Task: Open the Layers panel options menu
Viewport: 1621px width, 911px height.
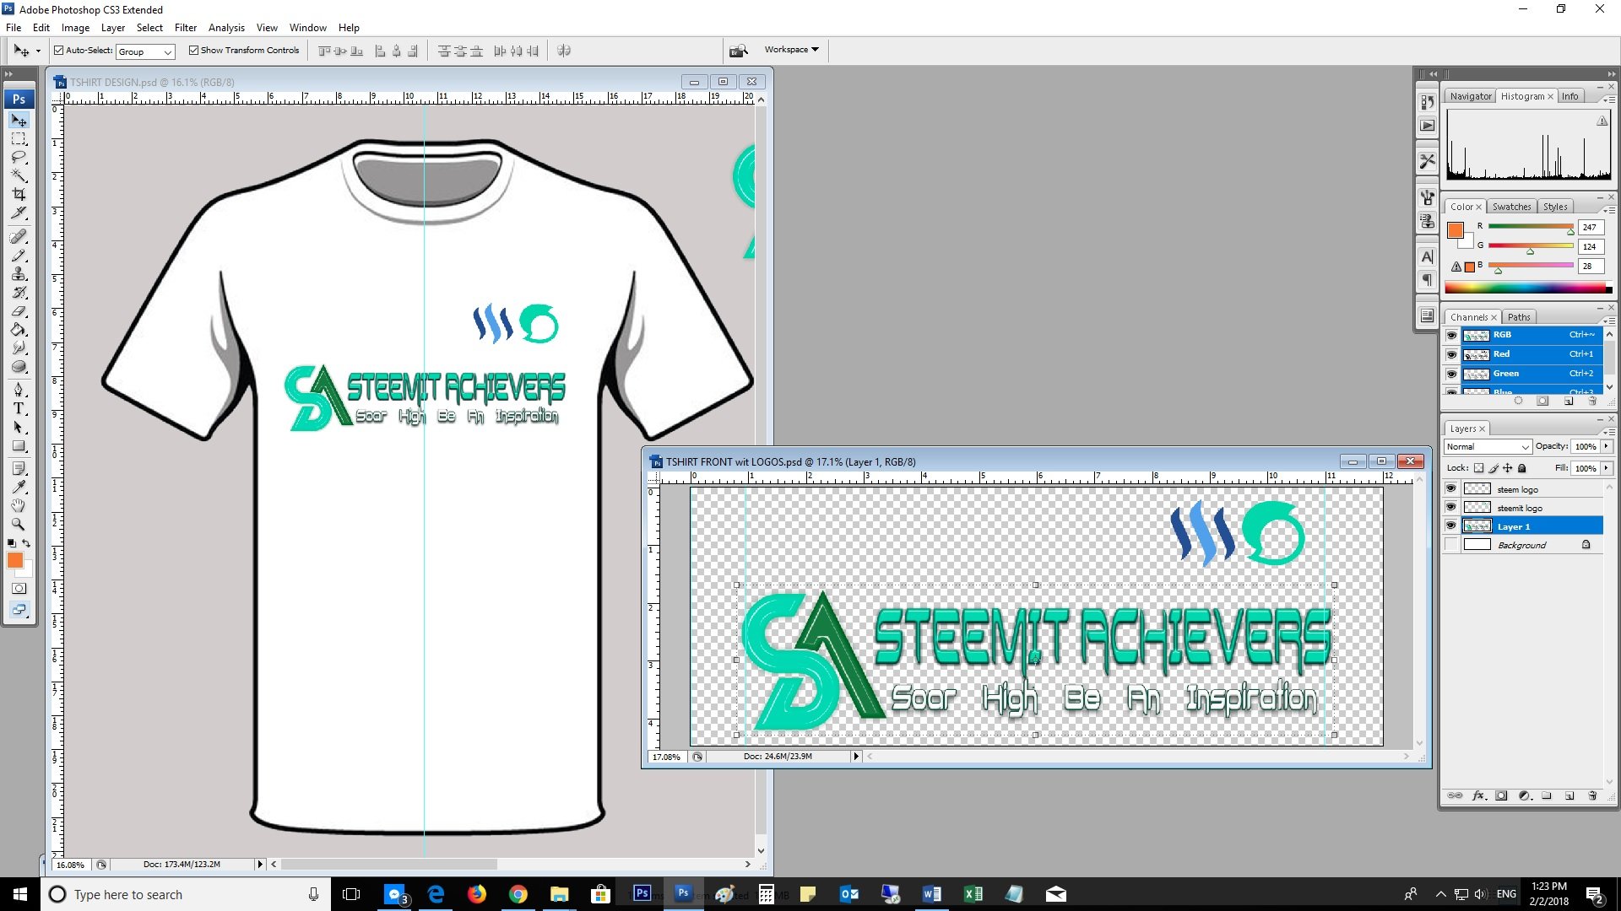Action: pos(1609,431)
